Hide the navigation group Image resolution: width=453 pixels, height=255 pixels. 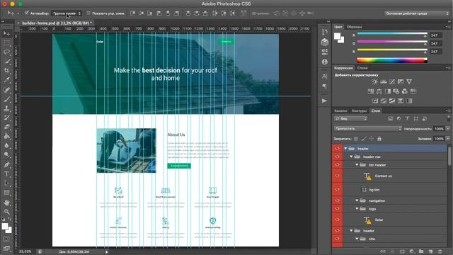(337, 200)
